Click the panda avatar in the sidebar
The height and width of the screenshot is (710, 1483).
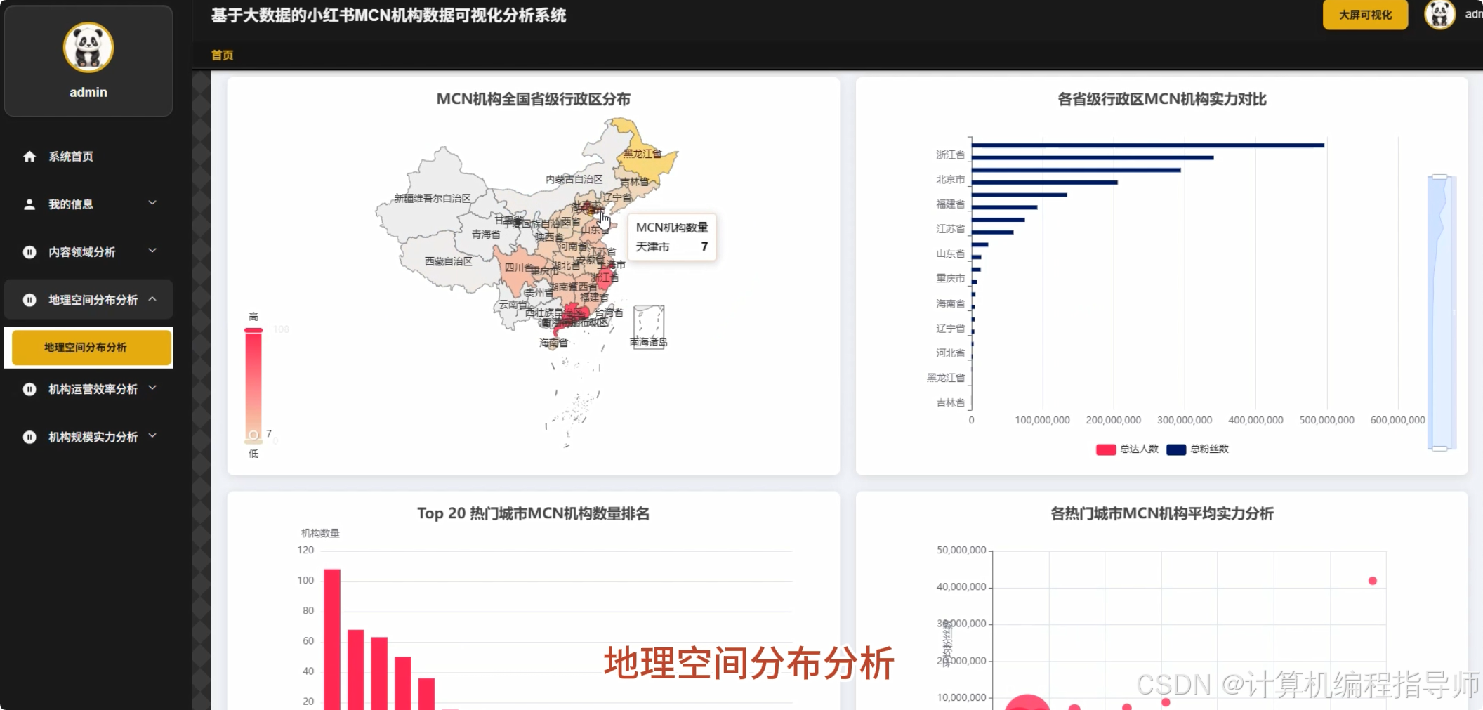coord(88,48)
